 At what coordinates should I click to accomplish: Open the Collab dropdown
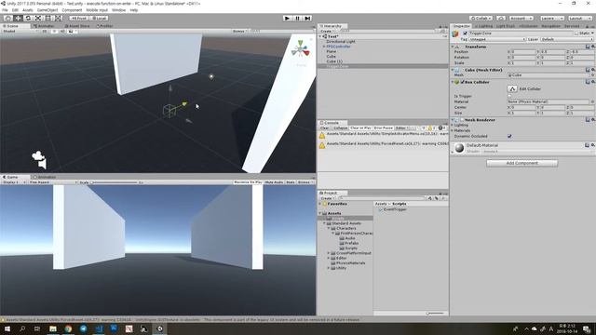point(481,19)
